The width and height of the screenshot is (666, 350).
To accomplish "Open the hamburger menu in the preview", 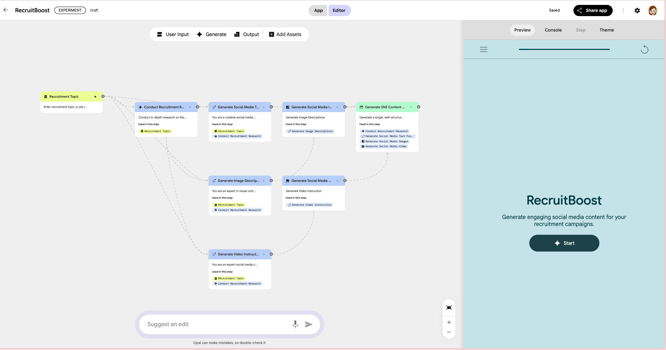I will pos(484,49).
